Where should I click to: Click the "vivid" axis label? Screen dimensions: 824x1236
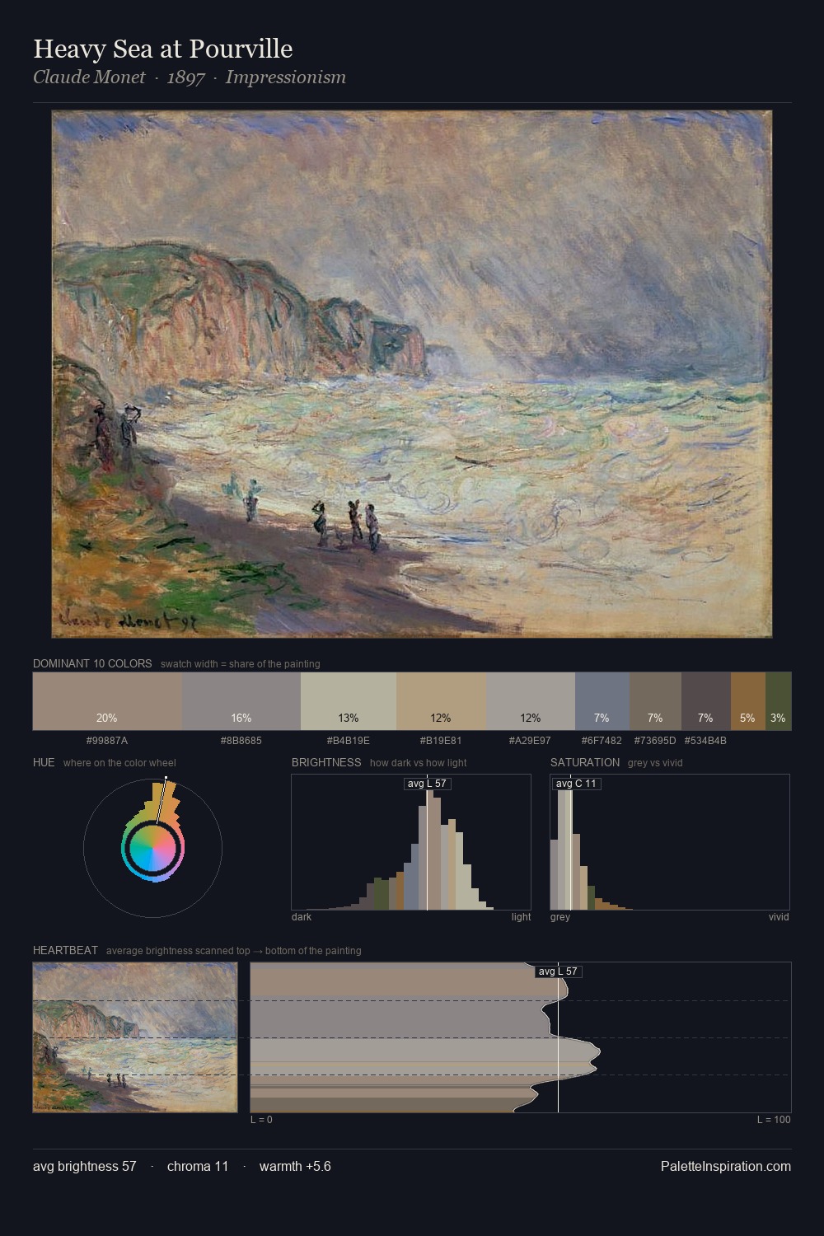pyautogui.click(x=779, y=917)
